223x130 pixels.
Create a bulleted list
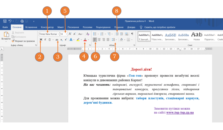[x=95, y=34]
